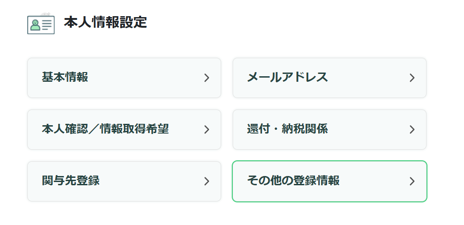Open 本人確認／情報取得希望 settings
This screenshot has height=225, width=464.
pos(105,129)
